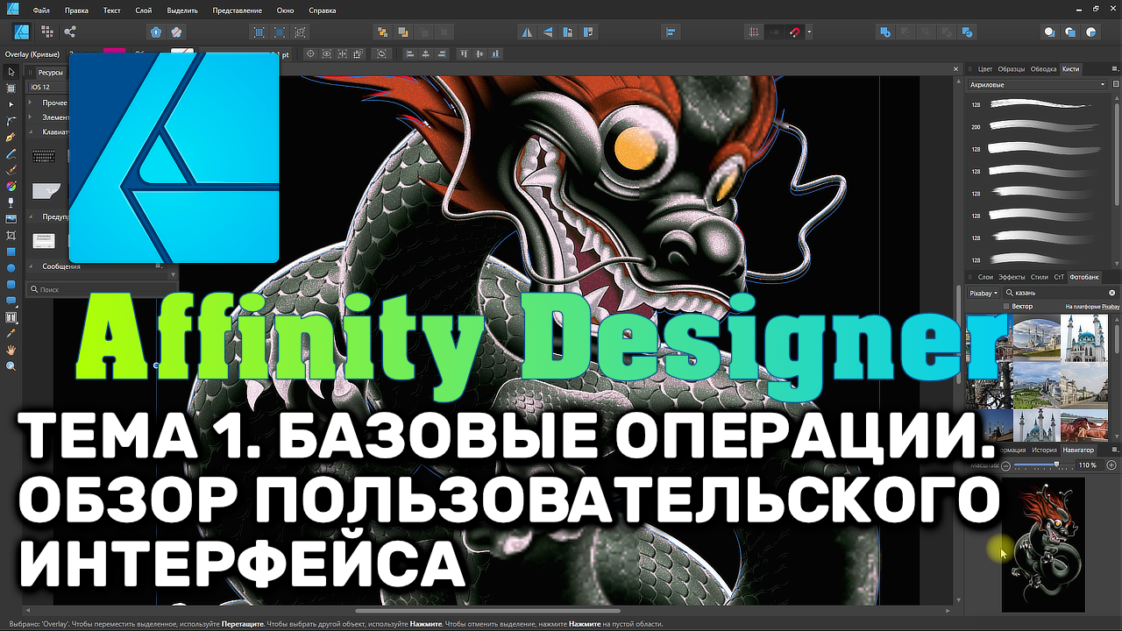Clear the казань search with X button

pos(1112,293)
